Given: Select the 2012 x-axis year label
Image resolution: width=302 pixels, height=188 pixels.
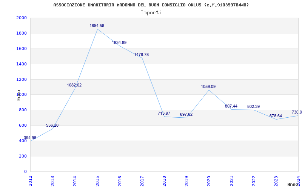Looking at the screenshot, I should [30, 181].
